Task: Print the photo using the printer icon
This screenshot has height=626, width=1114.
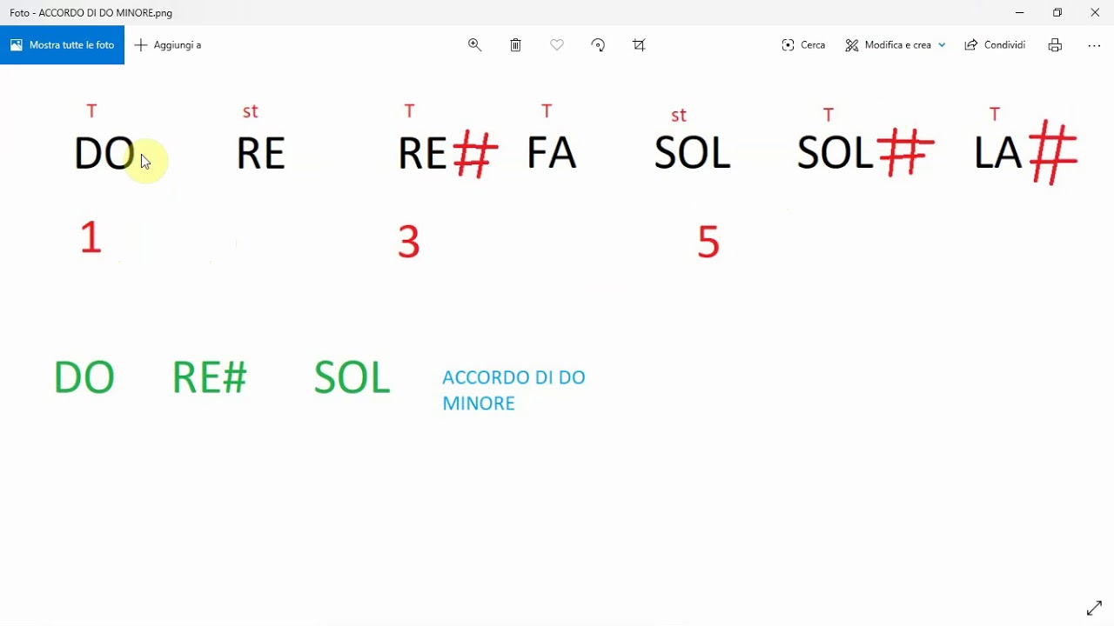Action: [1055, 45]
